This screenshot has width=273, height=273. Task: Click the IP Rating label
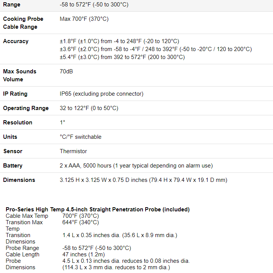coord(15,94)
